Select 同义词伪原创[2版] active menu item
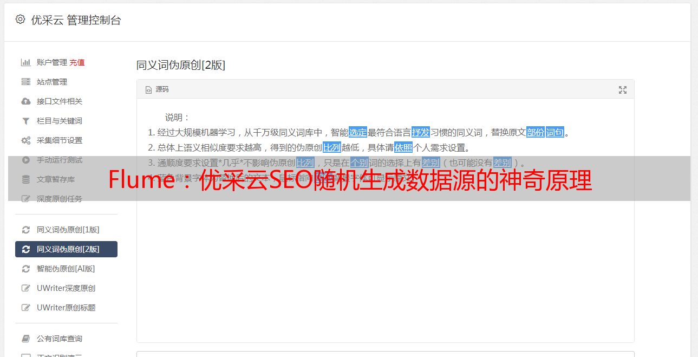 tap(66, 249)
